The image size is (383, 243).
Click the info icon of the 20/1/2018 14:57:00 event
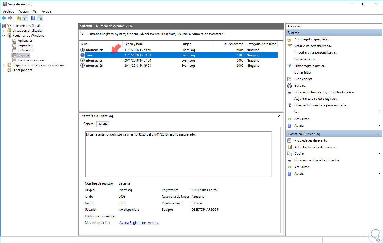(83, 60)
